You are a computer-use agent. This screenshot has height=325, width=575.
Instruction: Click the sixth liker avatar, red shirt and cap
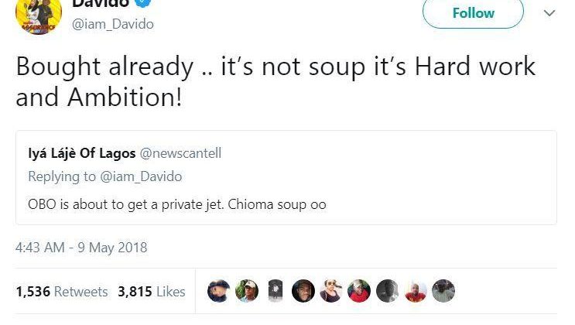click(x=359, y=291)
